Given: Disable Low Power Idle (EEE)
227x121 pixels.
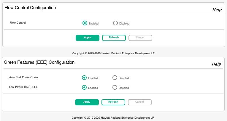Looking at the screenshot, I should tap(115, 87).
